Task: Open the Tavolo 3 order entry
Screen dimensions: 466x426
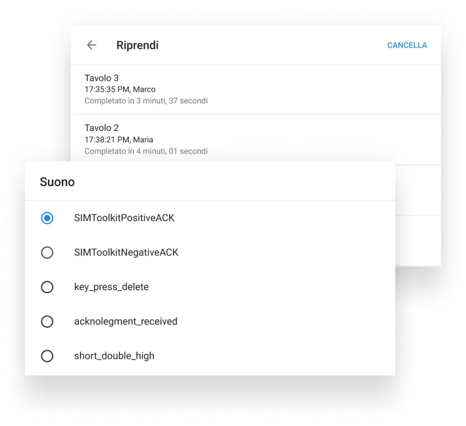Action: tap(101, 78)
